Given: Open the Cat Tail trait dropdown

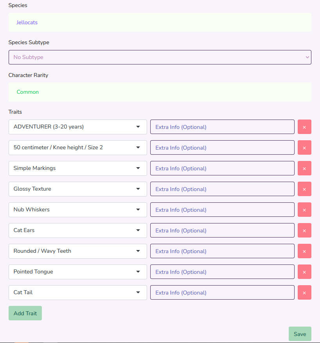Looking at the screenshot, I should [x=77, y=293].
